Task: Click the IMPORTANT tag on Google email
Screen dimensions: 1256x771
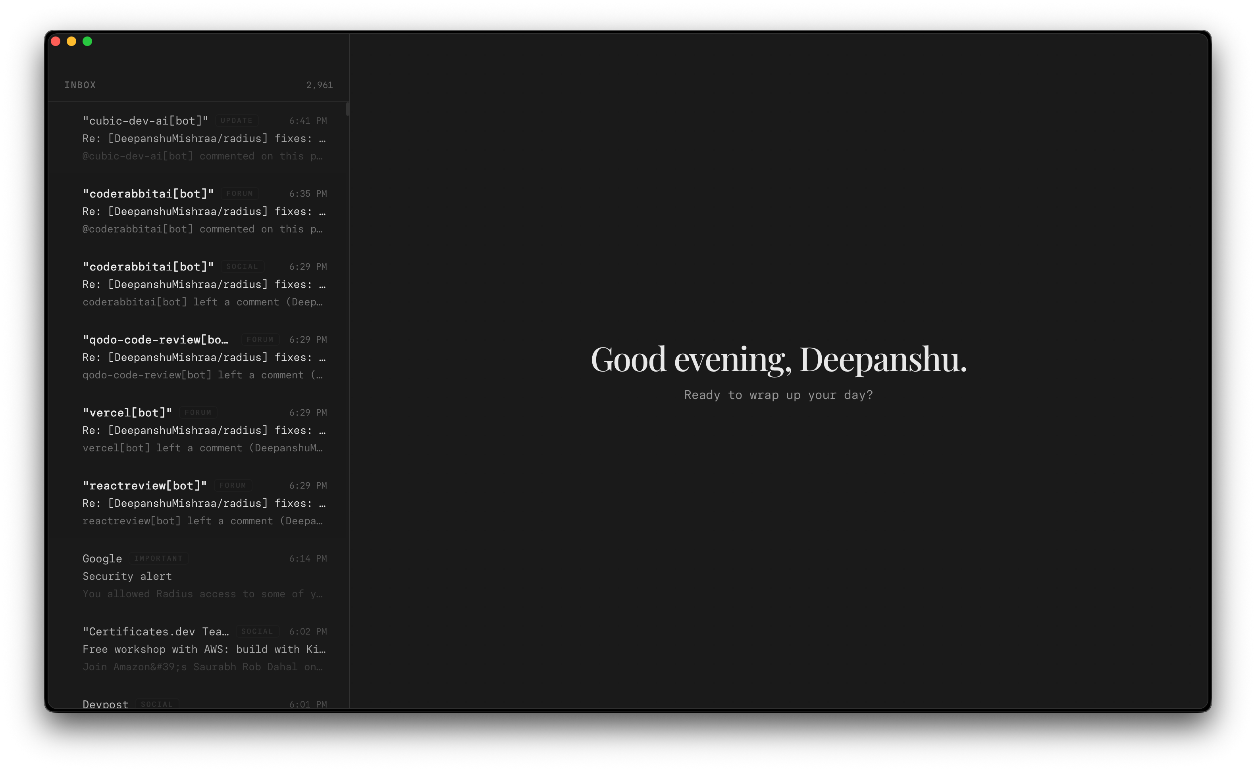Action: (158, 558)
